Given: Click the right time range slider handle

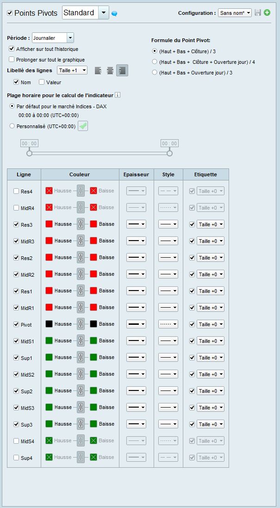Looking at the screenshot, I should 169,153.
